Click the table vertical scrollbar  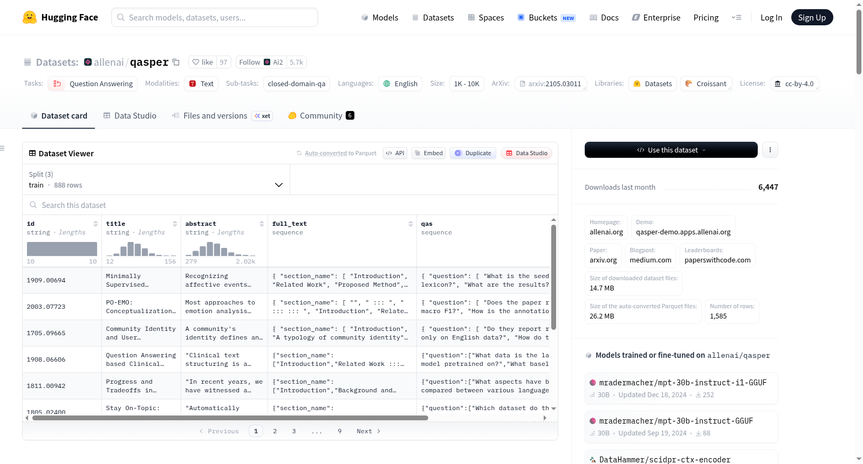click(553, 277)
